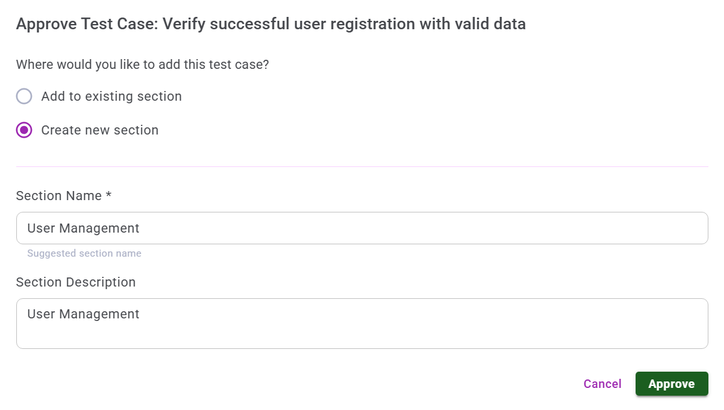Focus the Section Description text area

tap(361, 324)
